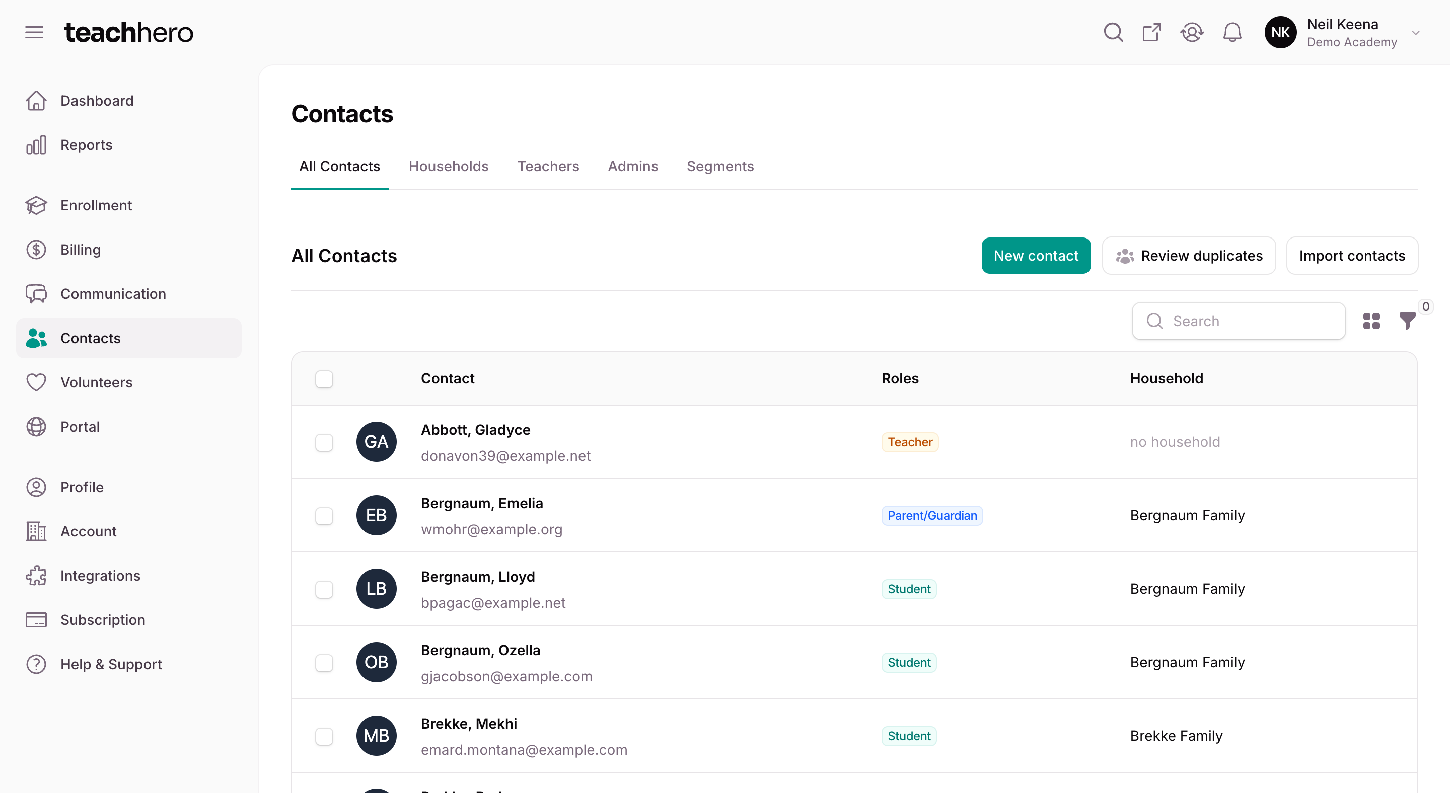Click the Help & Support question mark icon

coord(36,664)
